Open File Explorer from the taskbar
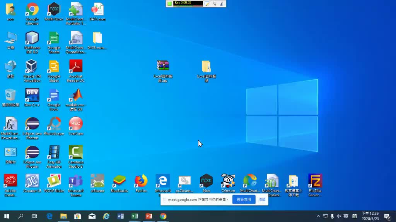The height and width of the screenshot is (222, 396). (x=63, y=216)
